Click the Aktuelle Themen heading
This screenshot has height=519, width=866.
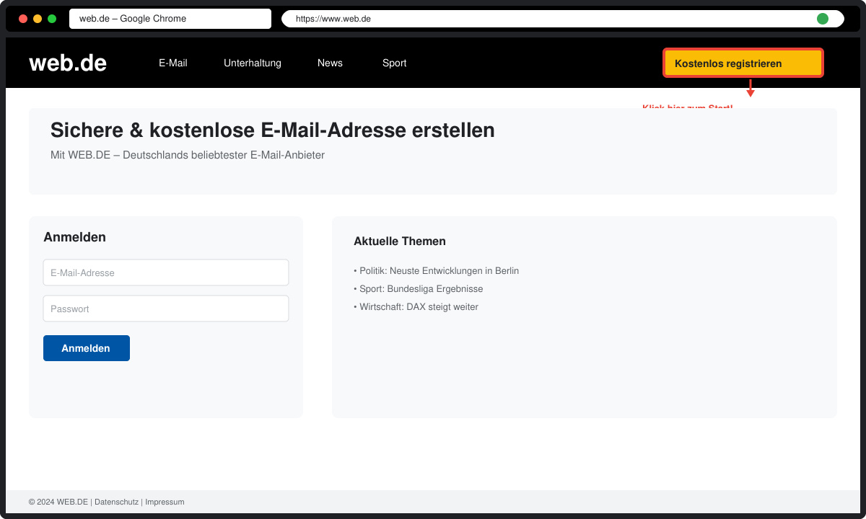[x=400, y=241]
